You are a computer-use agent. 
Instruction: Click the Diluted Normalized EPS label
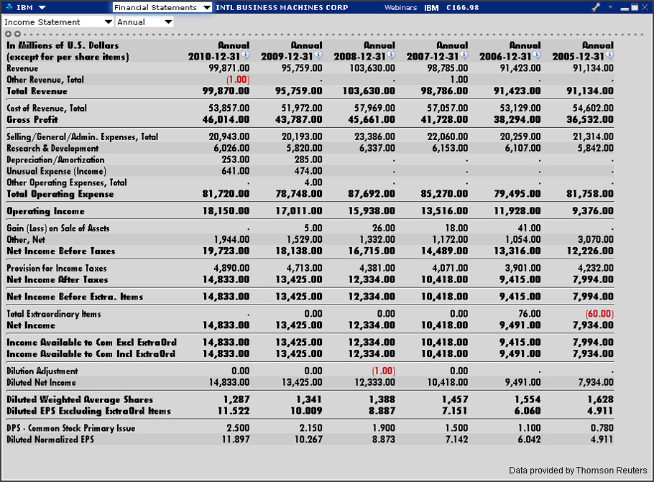point(50,440)
